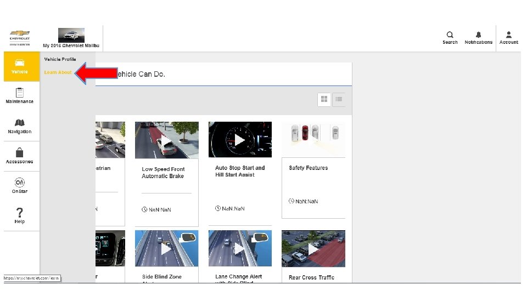The height and width of the screenshot is (296, 527).
Task: Click clock icon under Low Speed Front Automatic Brake
Action: 144,209
